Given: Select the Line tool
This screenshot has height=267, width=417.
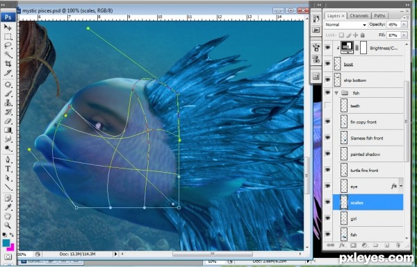Looking at the screenshot, I should [x=8, y=187].
